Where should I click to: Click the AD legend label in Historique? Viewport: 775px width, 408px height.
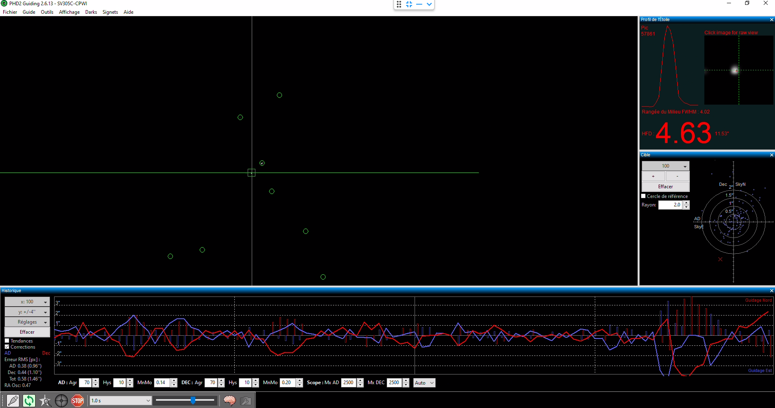8,353
